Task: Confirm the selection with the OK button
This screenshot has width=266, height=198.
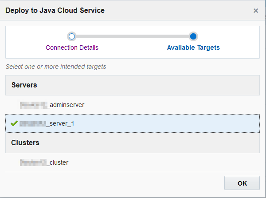Action: pos(242,183)
